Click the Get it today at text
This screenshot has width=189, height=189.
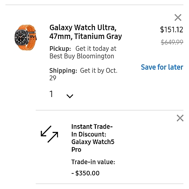pyautogui.click(x=96, y=49)
